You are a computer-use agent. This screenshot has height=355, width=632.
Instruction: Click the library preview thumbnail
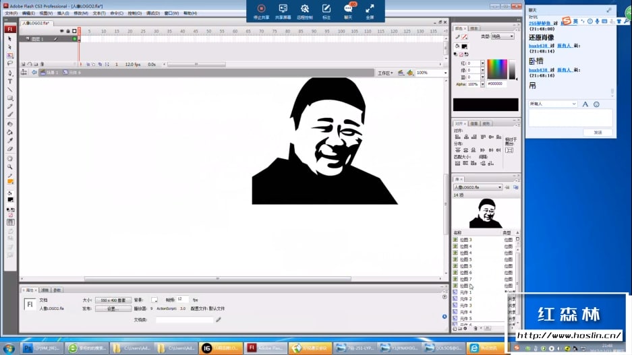click(486, 214)
